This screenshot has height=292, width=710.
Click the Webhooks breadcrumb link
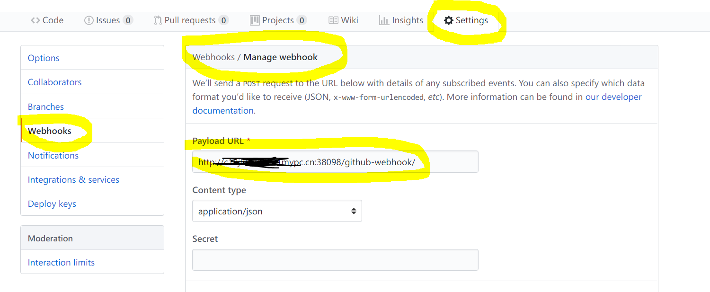click(213, 57)
